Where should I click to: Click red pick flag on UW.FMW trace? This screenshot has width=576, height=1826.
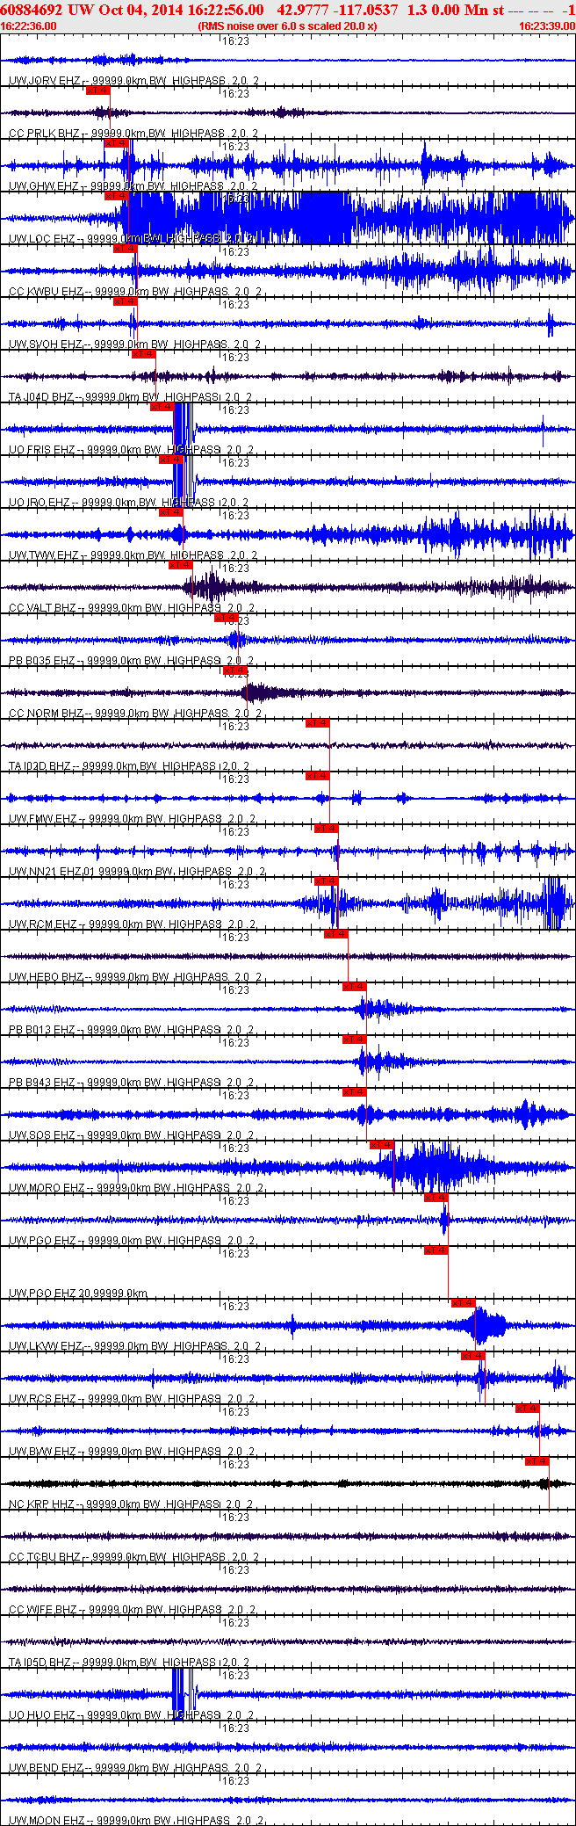click(x=317, y=776)
